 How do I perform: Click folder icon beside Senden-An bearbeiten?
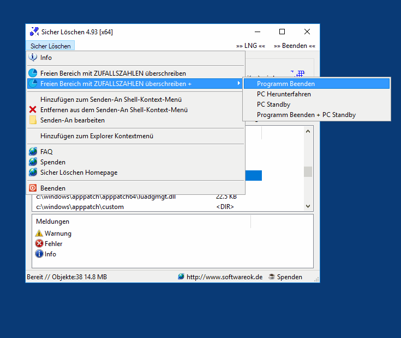(33, 120)
